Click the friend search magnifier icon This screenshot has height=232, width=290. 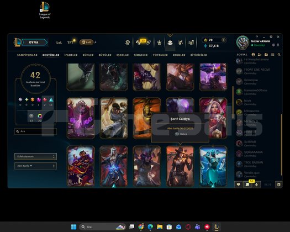tap(279, 55)
